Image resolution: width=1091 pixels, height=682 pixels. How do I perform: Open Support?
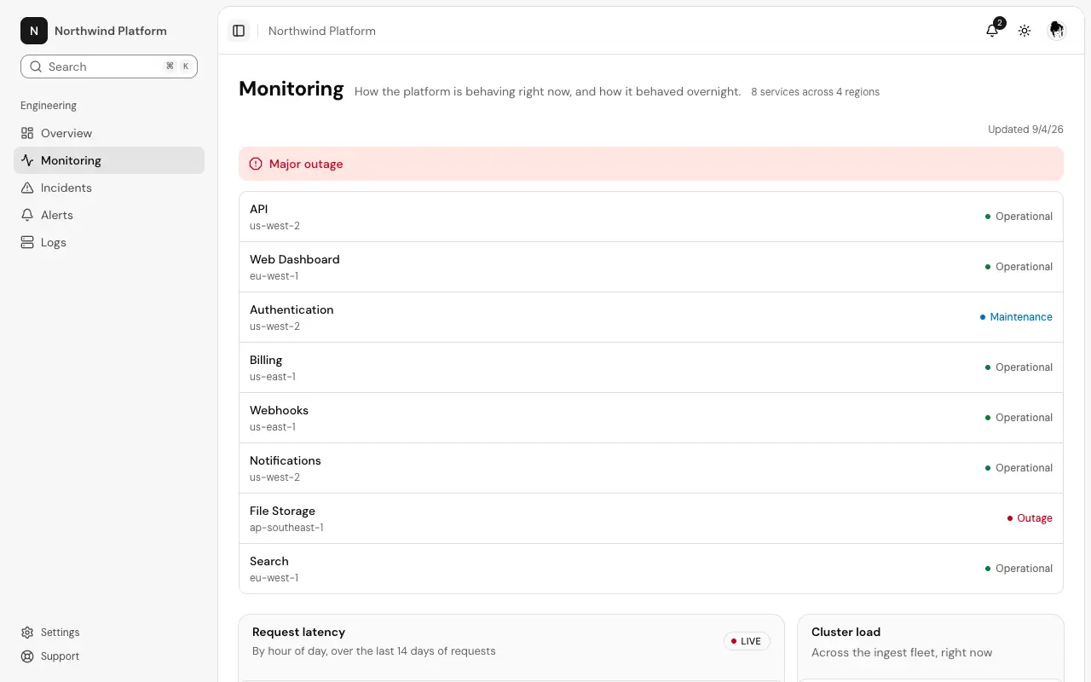[109, 656]
